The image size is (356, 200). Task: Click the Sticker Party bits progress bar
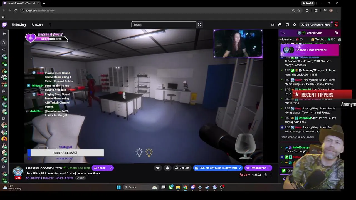(47, 37)
